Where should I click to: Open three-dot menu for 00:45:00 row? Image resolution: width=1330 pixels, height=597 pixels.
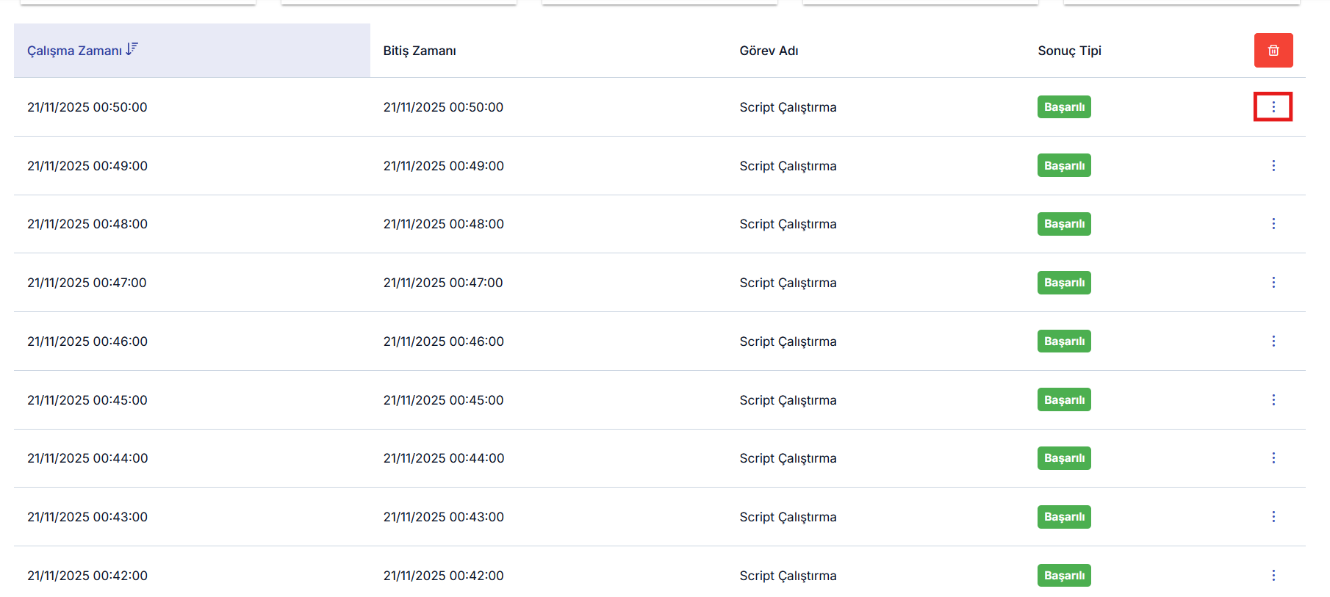(1273, 400)
